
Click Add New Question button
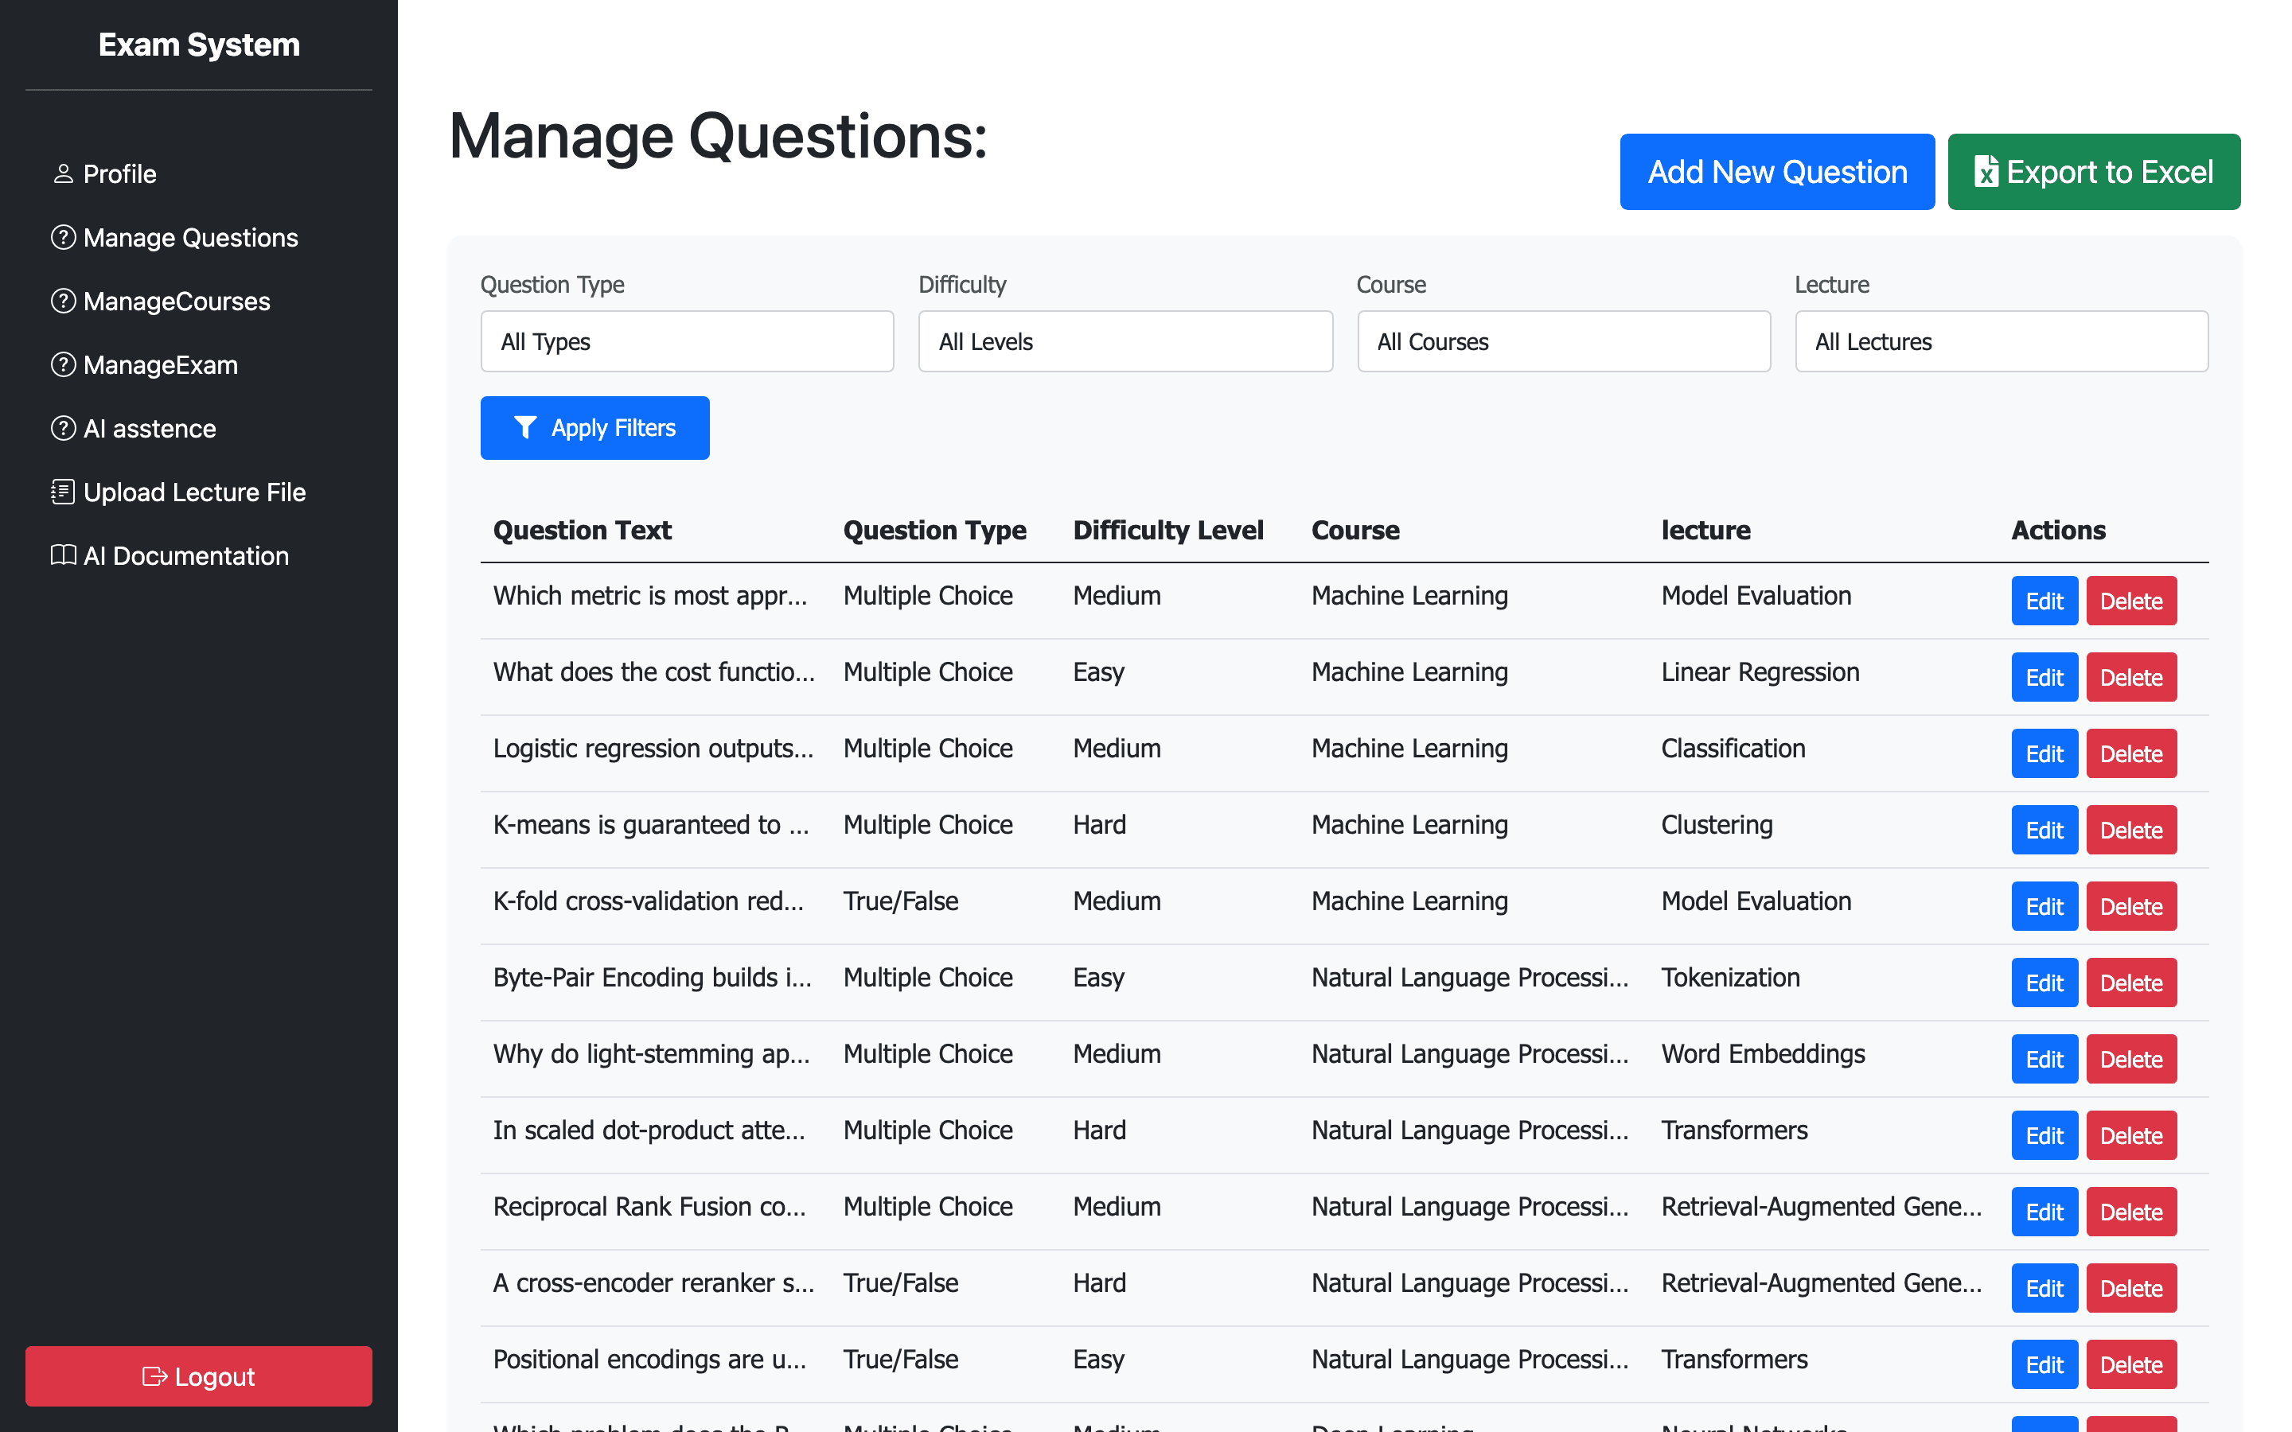(1777, 171)
